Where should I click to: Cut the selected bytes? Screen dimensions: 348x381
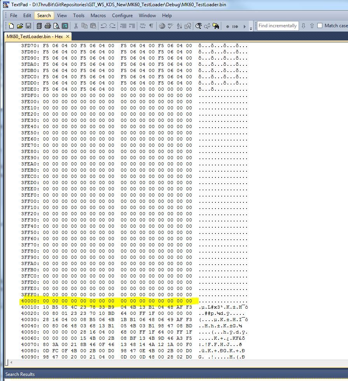click(x=76, y=26)
